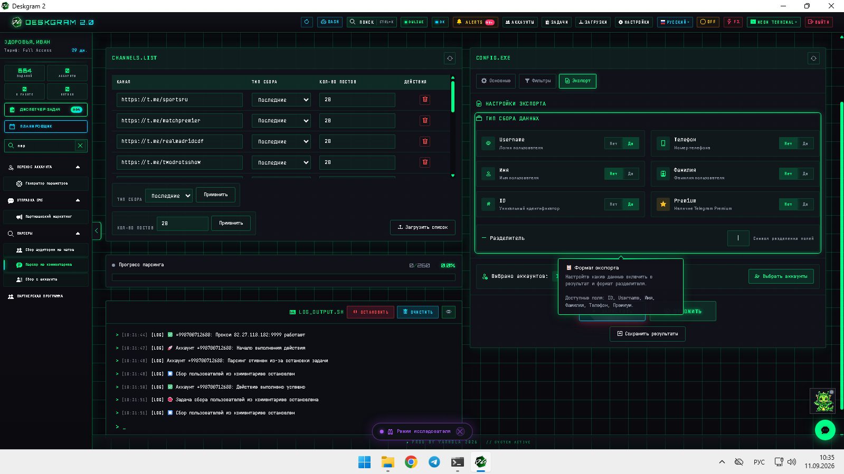Open the green chat support bubble

pyautogui.click(x=825, y=430)
